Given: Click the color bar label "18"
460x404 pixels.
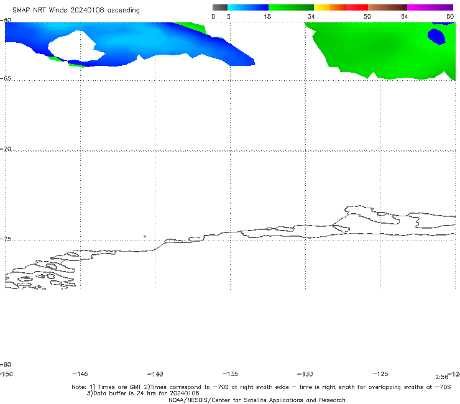Looking at the screenshot, I should (267, 16).
